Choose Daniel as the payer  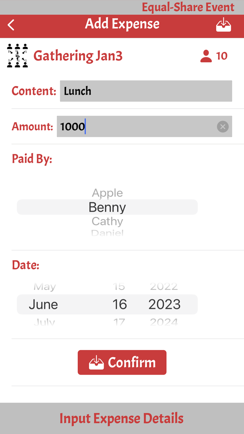coord(107,232)
